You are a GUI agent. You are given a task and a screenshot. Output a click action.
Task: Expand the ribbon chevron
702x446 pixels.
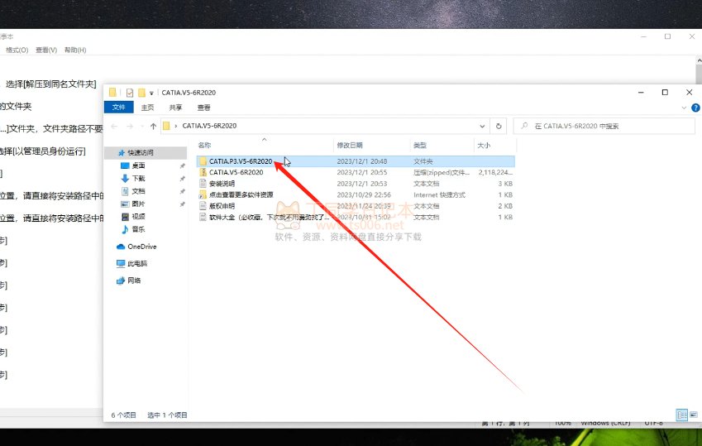[x=684, y=108]
